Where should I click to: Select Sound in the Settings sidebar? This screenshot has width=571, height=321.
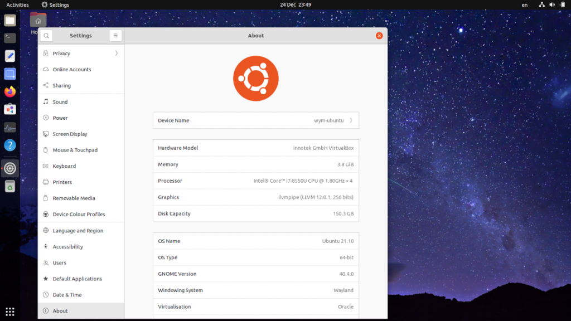pyautogui.click(x=81, y=101)
